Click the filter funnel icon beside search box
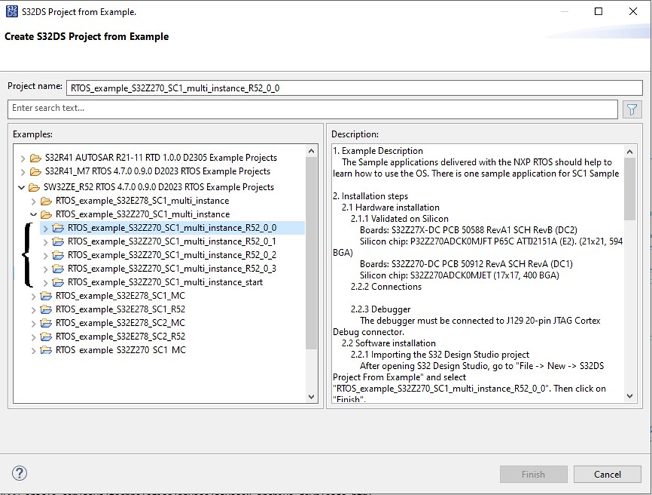 click(x=632, y=109)
